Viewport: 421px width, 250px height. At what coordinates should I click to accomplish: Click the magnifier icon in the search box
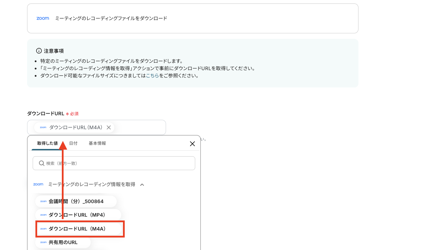point(42,163)
